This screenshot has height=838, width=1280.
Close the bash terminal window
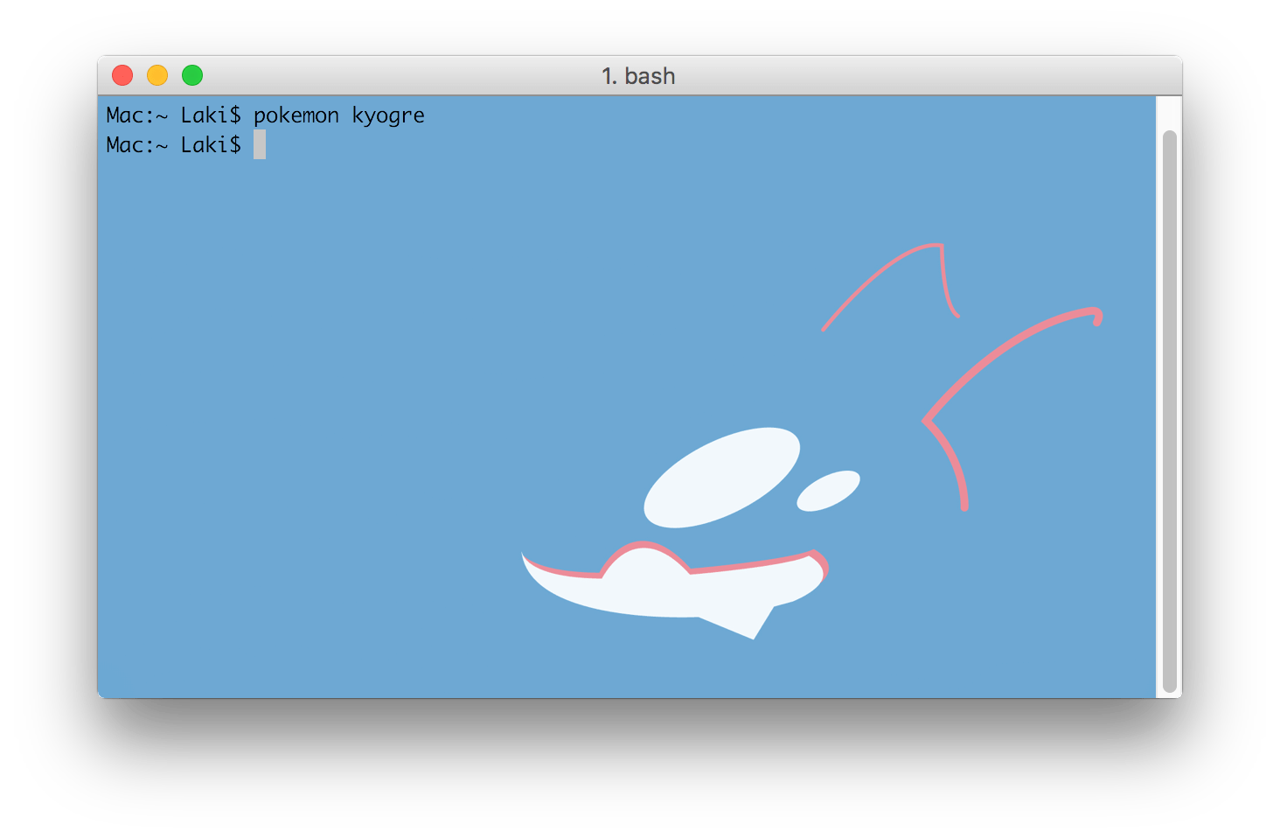click(x=122, y=75)
